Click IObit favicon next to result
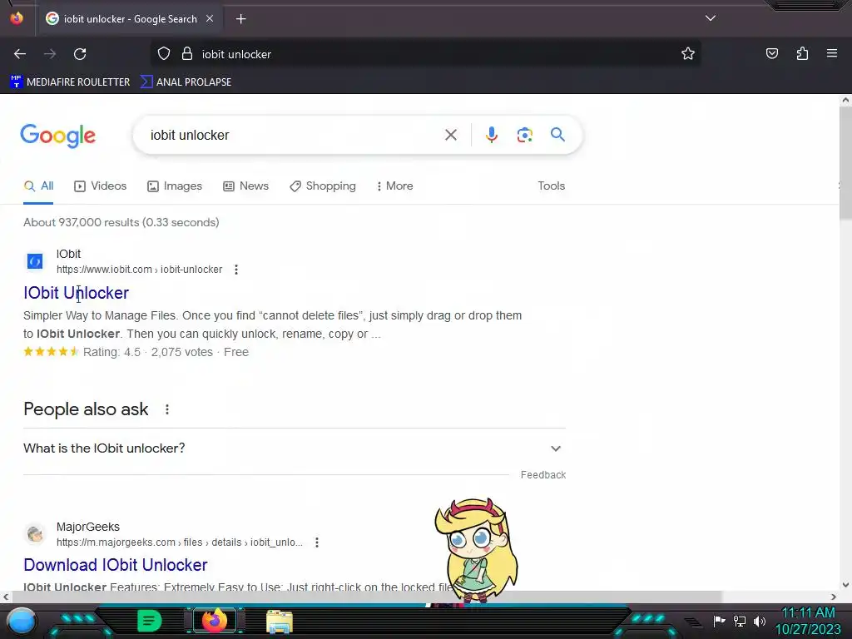Viewport: 852px width, 639px height. pyautogui.click(x=35, y=261)
